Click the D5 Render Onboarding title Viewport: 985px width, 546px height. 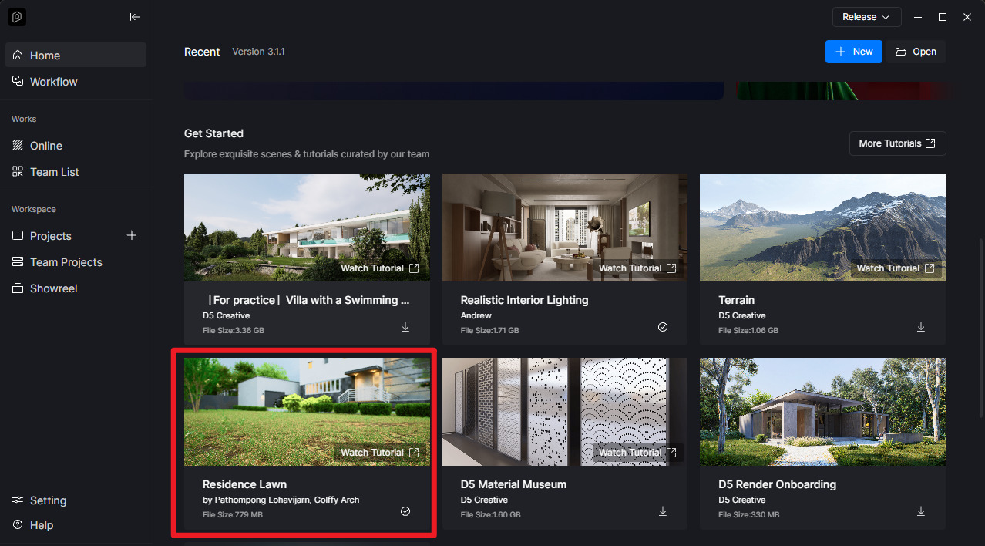777,484
